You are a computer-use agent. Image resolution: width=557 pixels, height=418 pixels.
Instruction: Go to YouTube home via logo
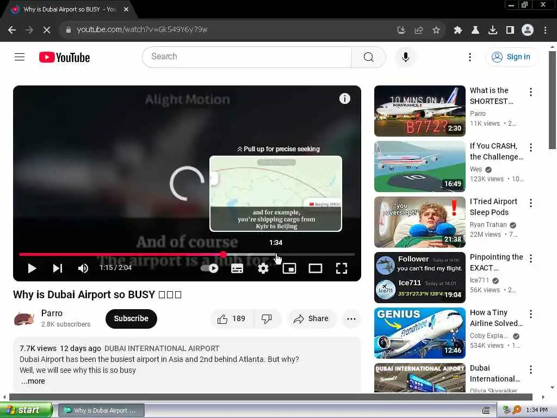coord(64,57)
